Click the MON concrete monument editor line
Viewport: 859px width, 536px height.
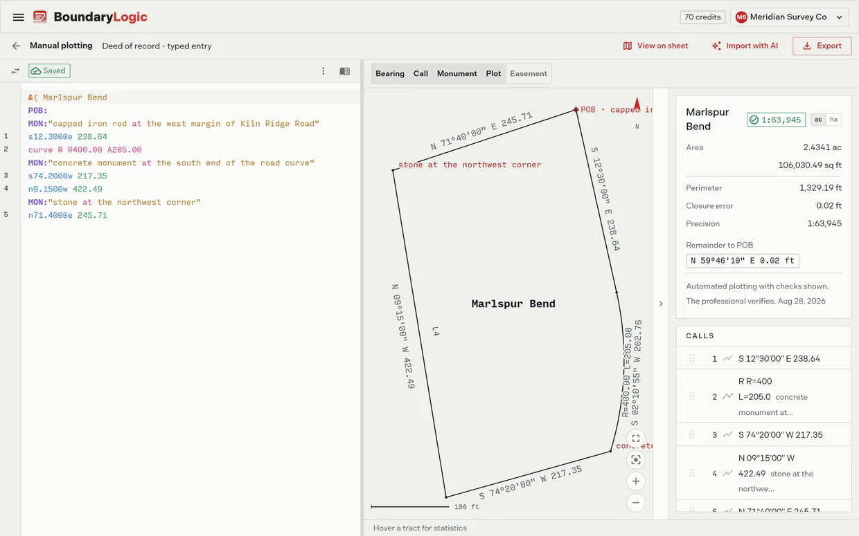(x=171, y=163)
